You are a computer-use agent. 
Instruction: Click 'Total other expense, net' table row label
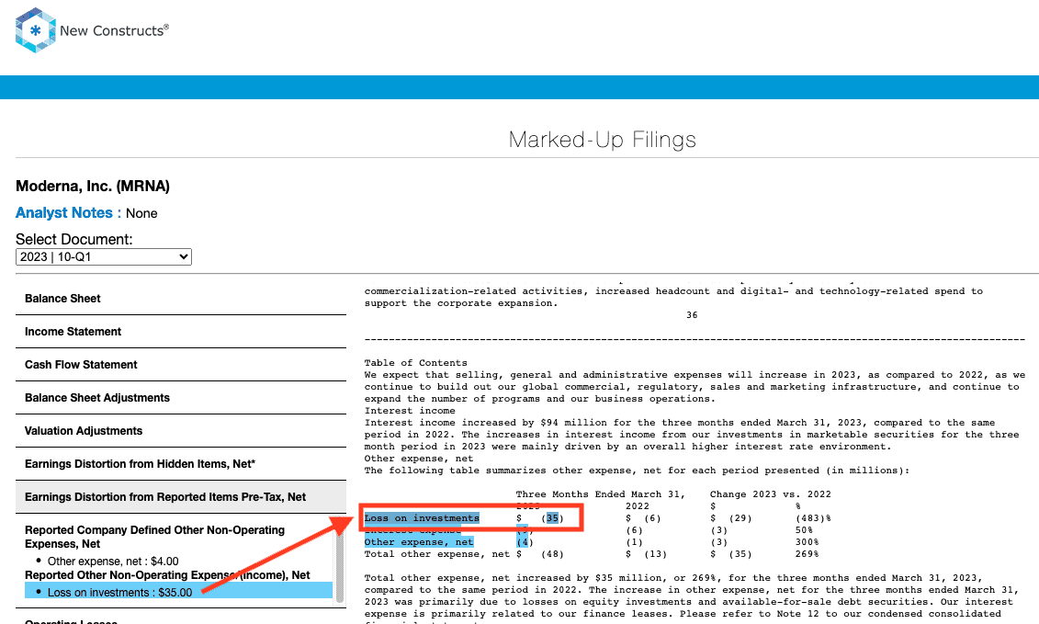click(437, 554)
